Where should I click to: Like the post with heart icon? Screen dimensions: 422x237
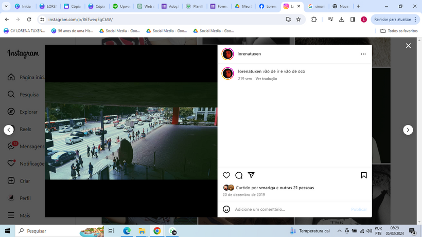(x=226, y=175)
